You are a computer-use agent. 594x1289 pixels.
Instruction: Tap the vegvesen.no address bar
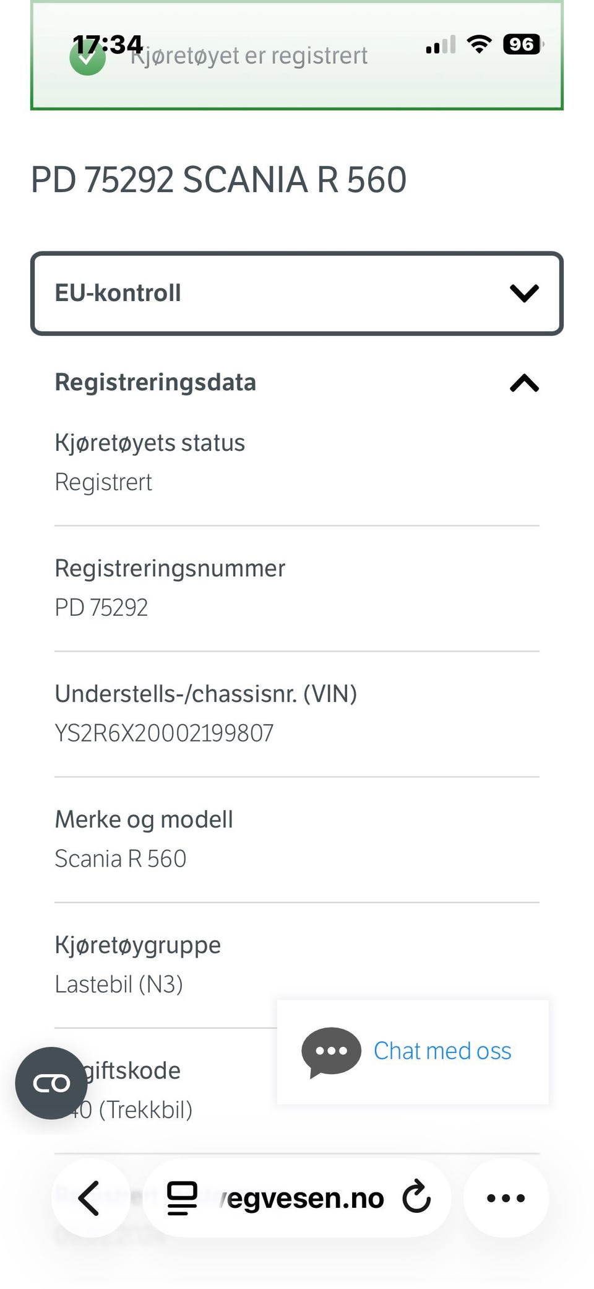303,1198
